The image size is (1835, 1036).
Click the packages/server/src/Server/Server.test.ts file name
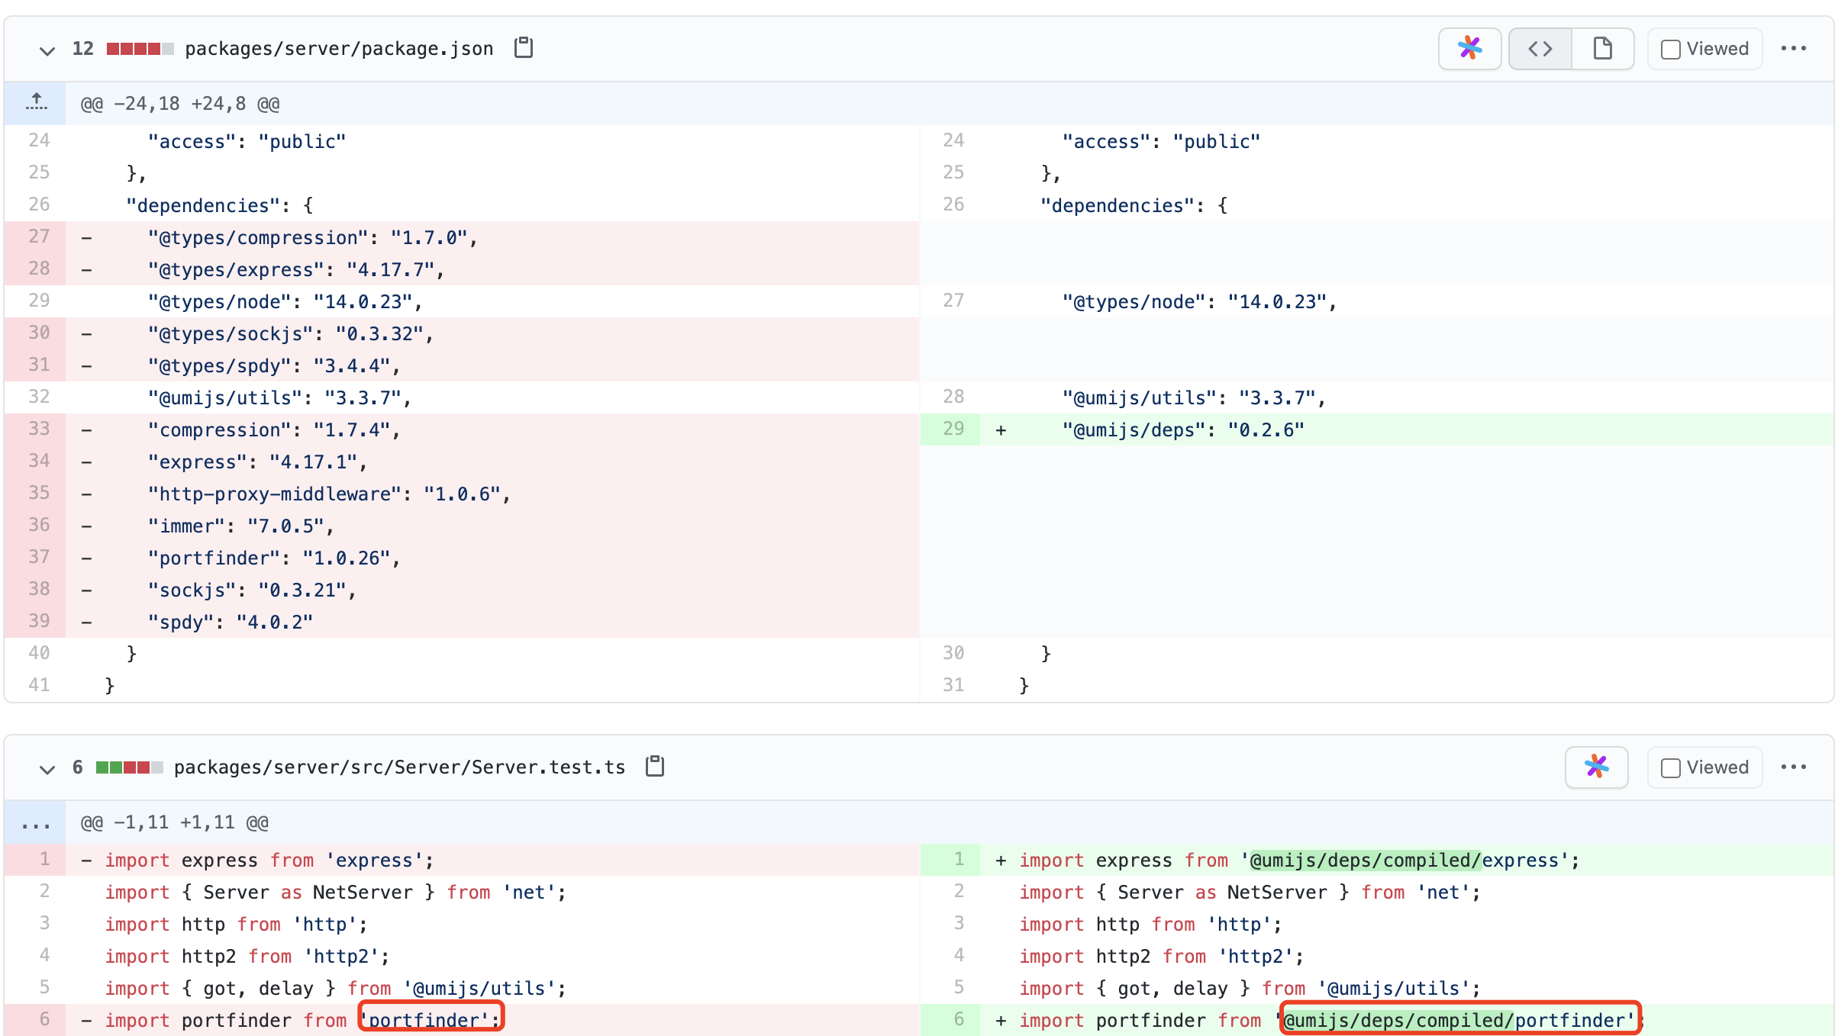(x=399, y=767)
